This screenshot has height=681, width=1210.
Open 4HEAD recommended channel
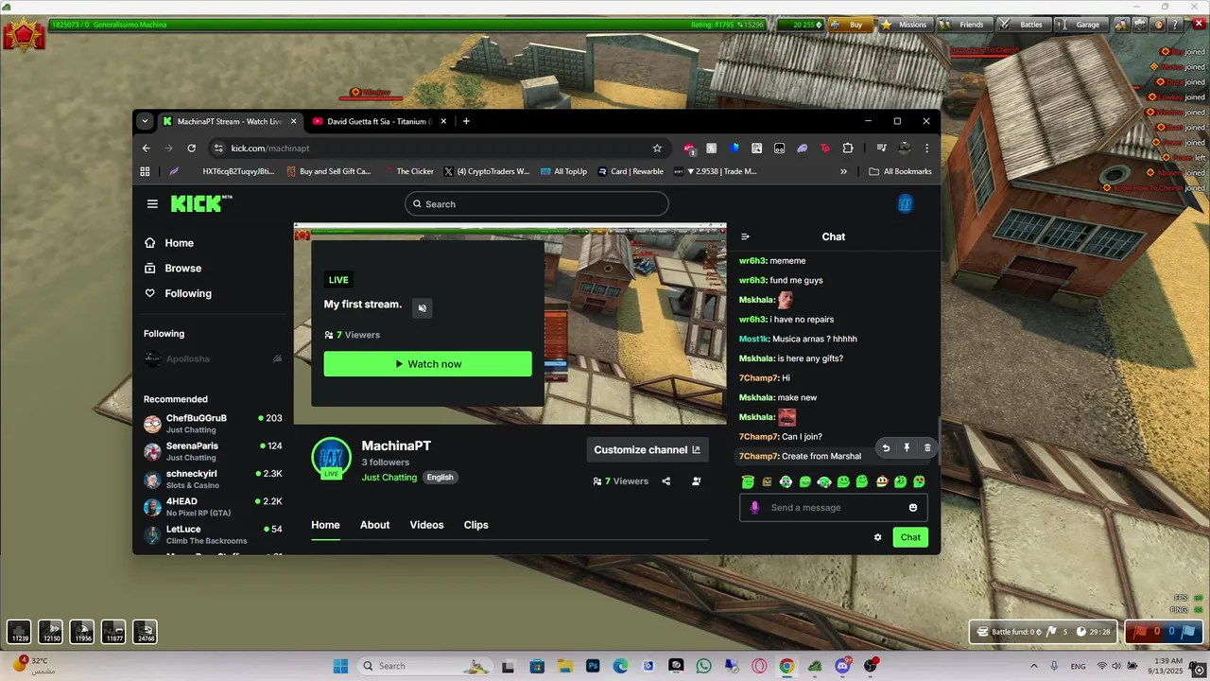pos(213,507)
